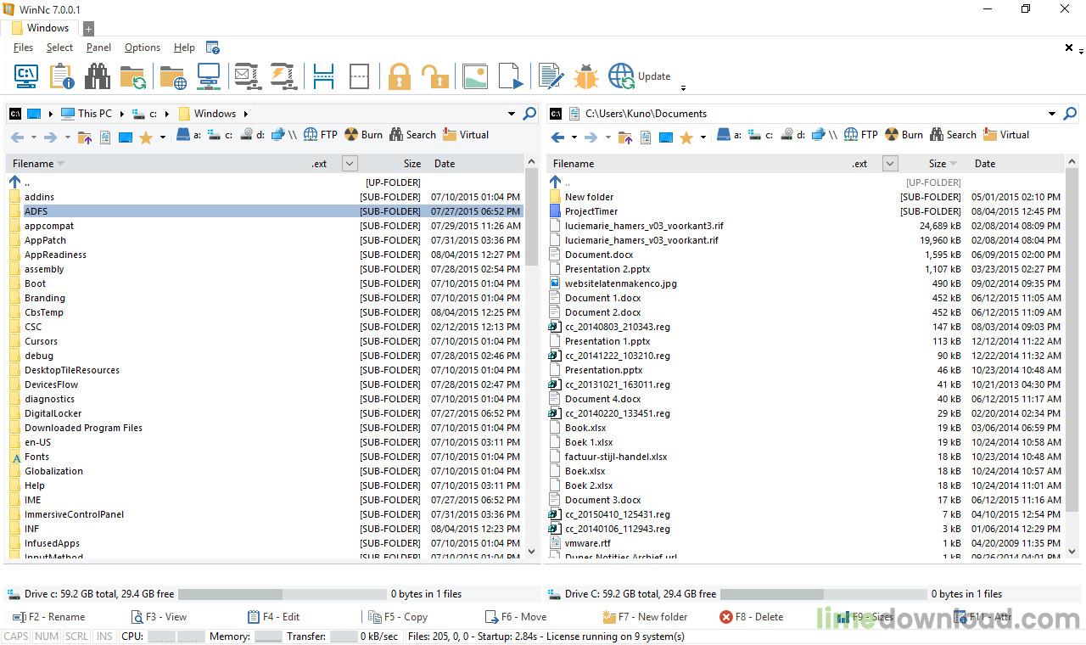Click the padlock Encrypt icon in the toolbar
This screenshot has width=1086, height=645.
point(399,76)
